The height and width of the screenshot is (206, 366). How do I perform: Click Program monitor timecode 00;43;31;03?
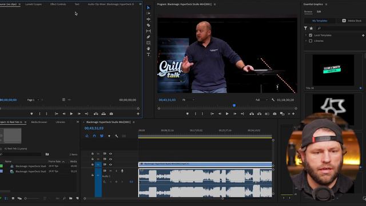click(x=167, y=100)
